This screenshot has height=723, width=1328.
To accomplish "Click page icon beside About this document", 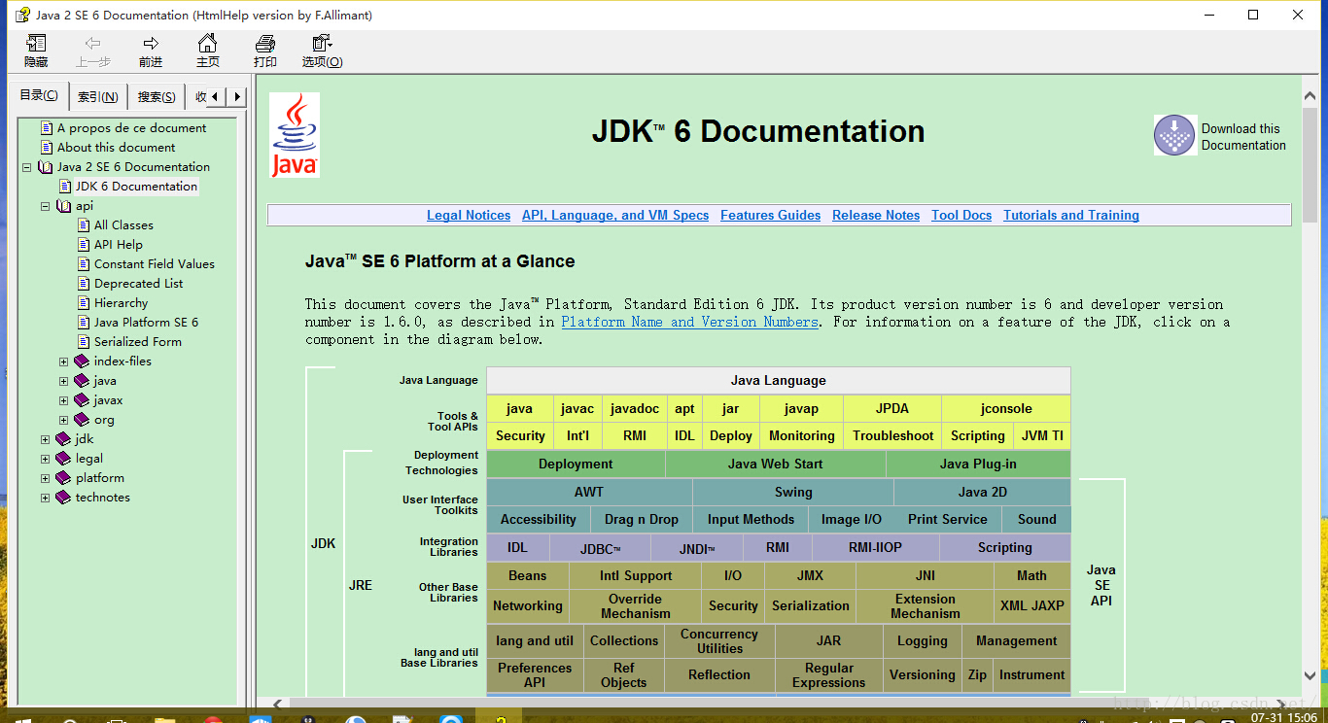I will (x=47, y=148).
